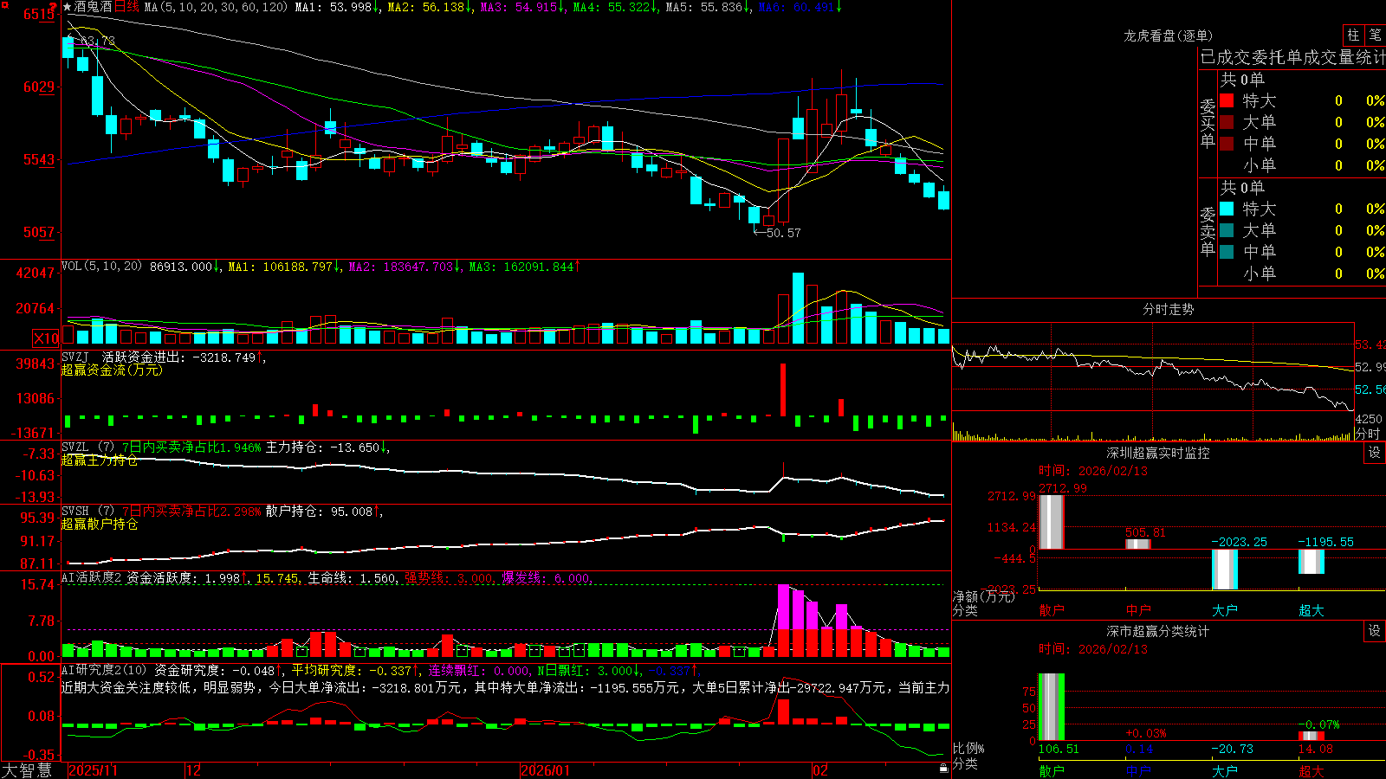Click the 深市超赢分类统计 panel title
This screenshot has width=1386, height=779.
tap(1157, 631)
